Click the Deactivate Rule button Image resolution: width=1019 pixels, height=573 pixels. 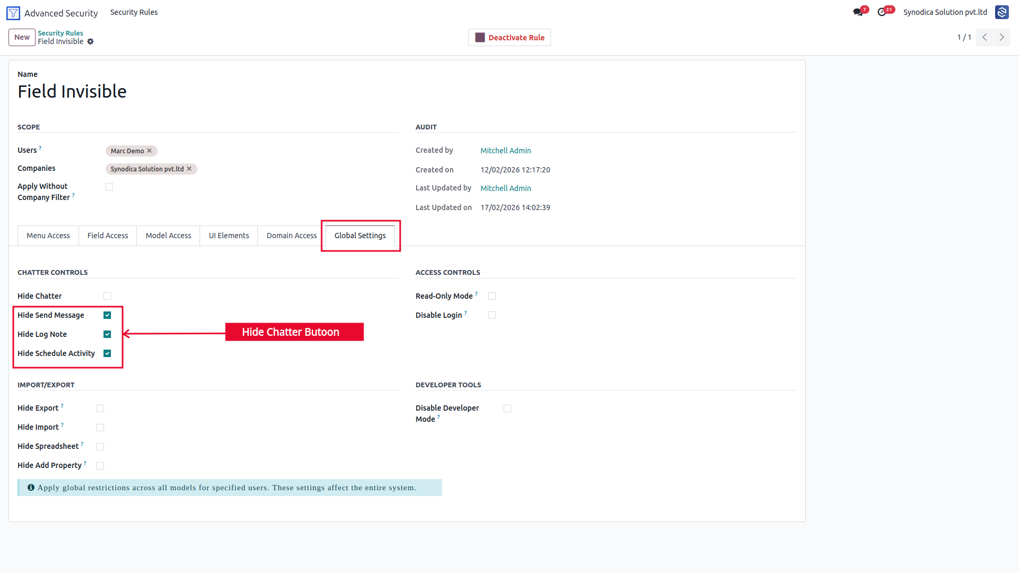point(509,38)
